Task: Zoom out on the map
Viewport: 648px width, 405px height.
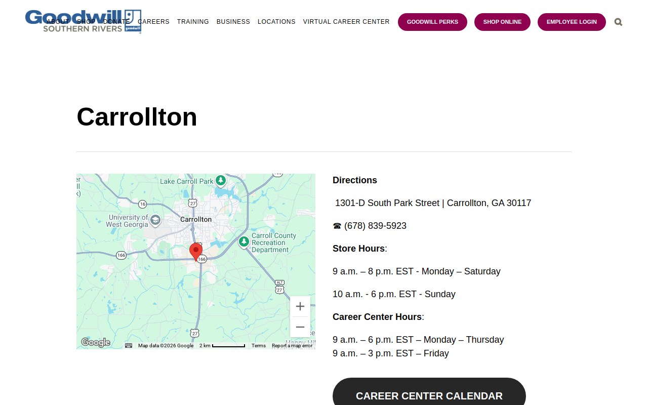Action: (300, 327)
